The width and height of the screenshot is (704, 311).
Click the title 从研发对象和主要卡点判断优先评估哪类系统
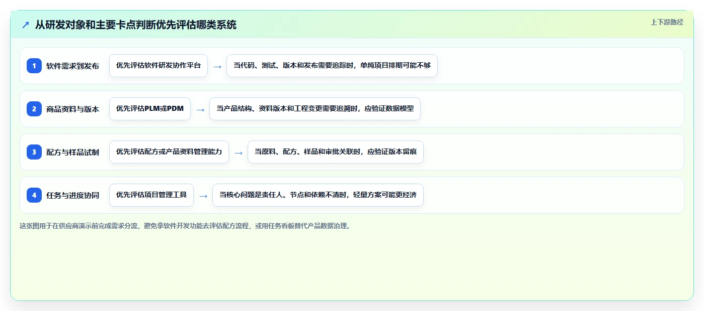[136, 25]
